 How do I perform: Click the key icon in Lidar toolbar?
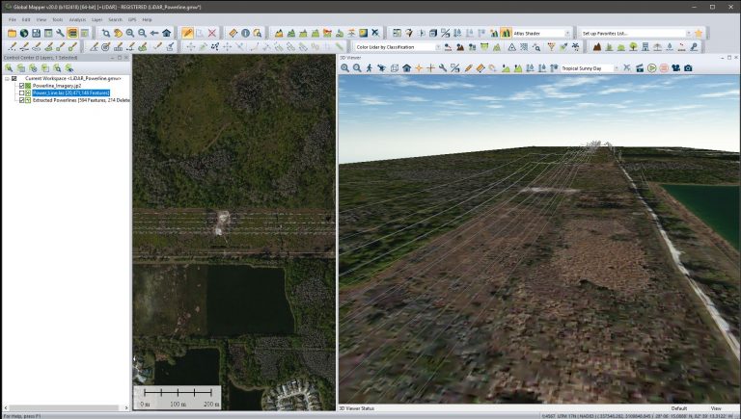point(694,46)
